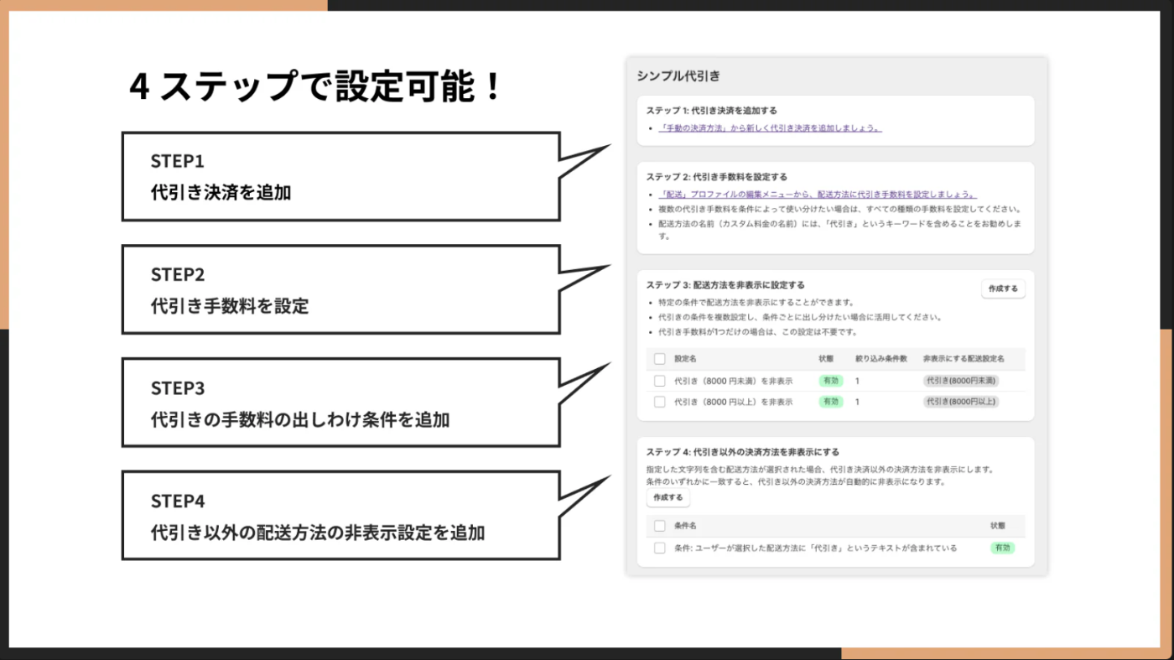1174x660 pixels.
Task: Click heading ステップ 4: 代引き以外の決済方法を非表示にする
Action: 742,452
